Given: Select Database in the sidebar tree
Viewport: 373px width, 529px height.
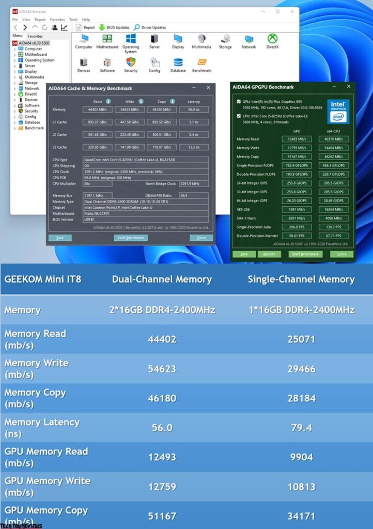Looking at the screenshot, I should click(x=29, y=122).
